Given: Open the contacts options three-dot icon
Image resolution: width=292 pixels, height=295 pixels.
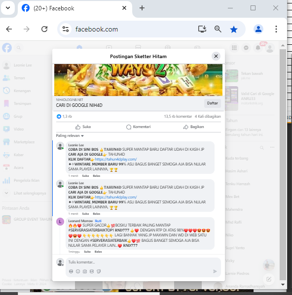Looking at the screenshot, I should [x=272, y=147].
